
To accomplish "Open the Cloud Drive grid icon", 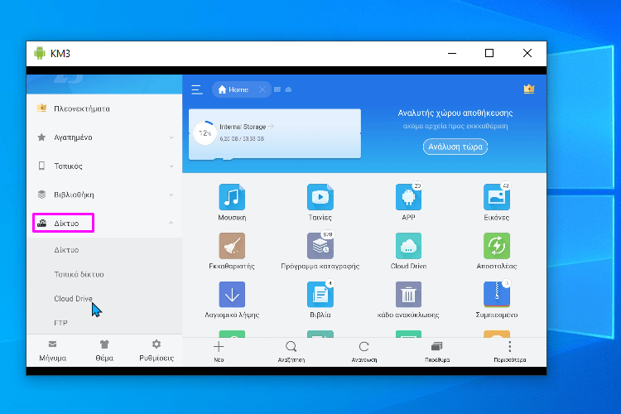I will coord(408,246).
